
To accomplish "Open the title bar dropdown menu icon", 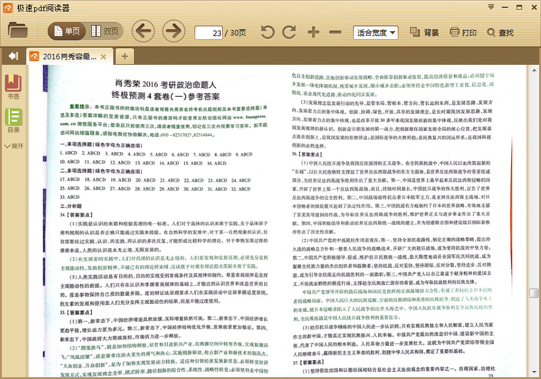I will pyautogui.click(x=491, y=7).
